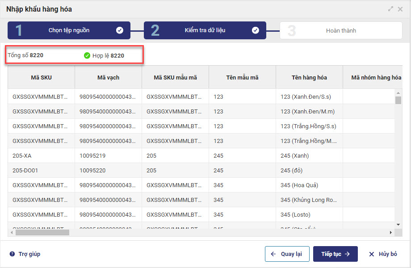Click checkmark icon on Chọn tệp nguồn step
Screen dimensions: 411x268
[120, 30]
